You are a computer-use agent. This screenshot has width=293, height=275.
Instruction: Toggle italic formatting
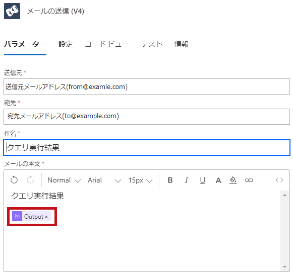pos(186,180)
